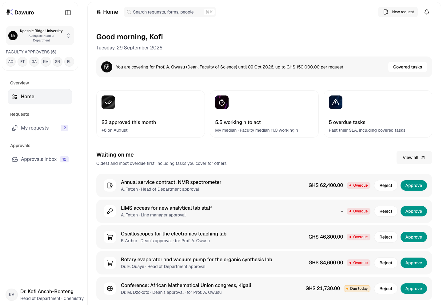Screen dimensions: 443x307
Task: Click the warning triangle on overdue tasks card
Action: click(336, 102)
